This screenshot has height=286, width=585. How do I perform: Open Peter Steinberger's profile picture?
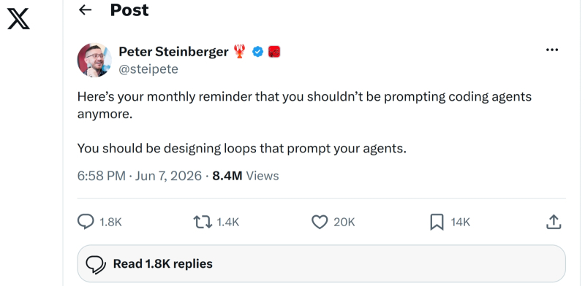tap(94, 60)
